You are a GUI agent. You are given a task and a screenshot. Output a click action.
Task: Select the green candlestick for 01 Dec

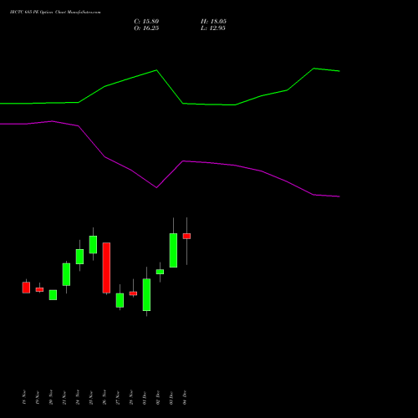(146, 294)
